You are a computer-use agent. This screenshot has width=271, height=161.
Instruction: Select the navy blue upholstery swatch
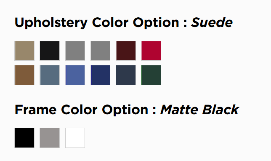point(100,75)
